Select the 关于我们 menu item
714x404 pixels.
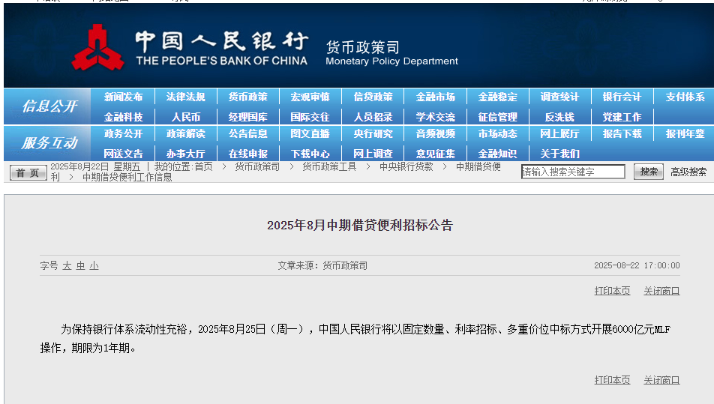pyautogui.click(x=559, y=154)
